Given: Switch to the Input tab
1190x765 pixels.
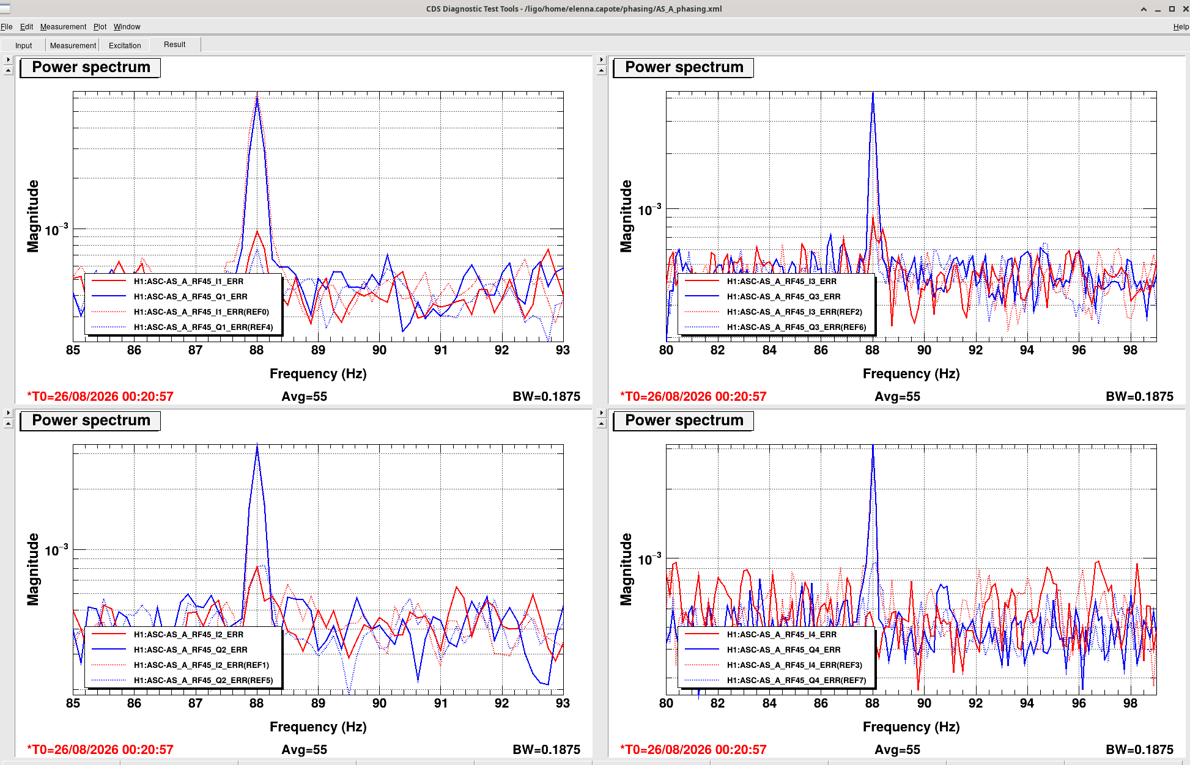Looking at the screenshot, I should 24,46.
